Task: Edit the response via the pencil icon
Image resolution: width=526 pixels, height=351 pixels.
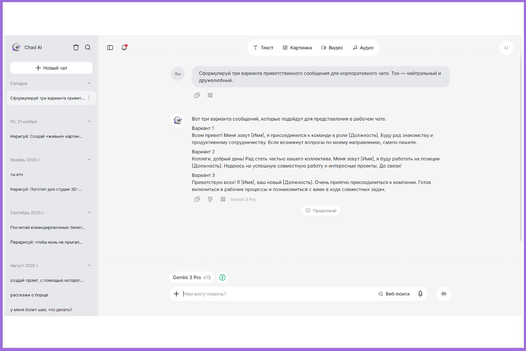Action: point(210,199)
